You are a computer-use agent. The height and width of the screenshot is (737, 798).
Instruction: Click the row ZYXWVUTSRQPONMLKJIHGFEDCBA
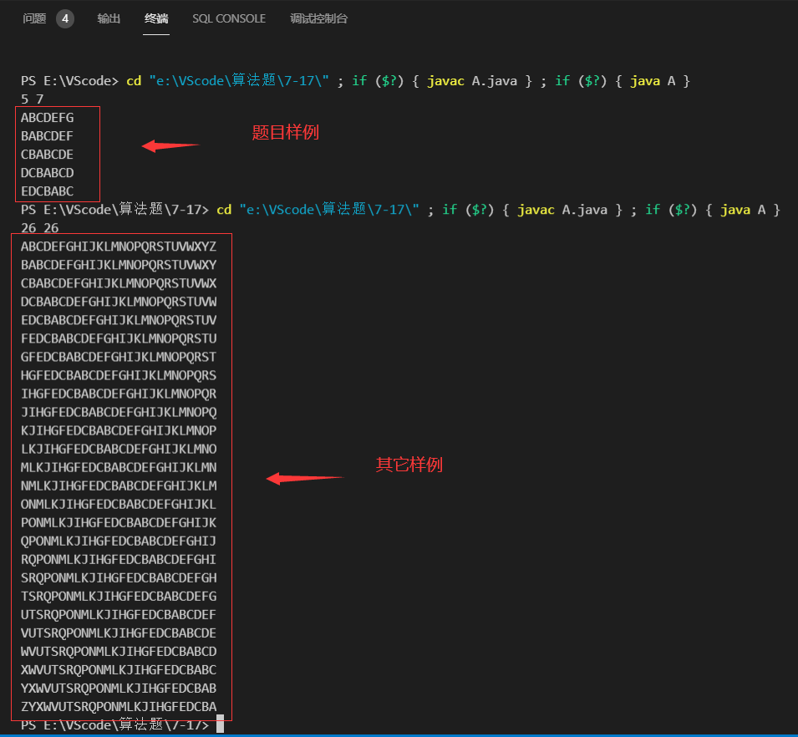click(119, 706)
